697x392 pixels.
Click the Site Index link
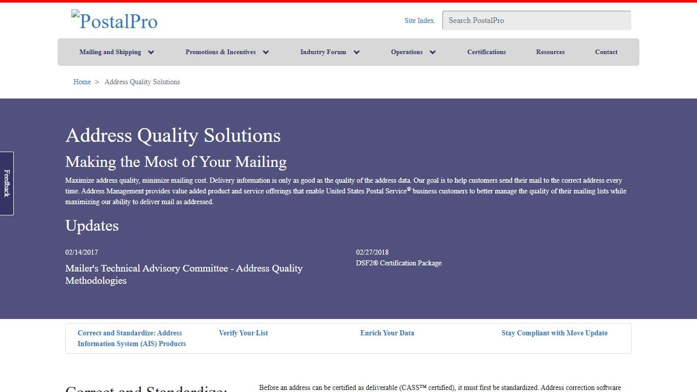click(x=419, y=20)
